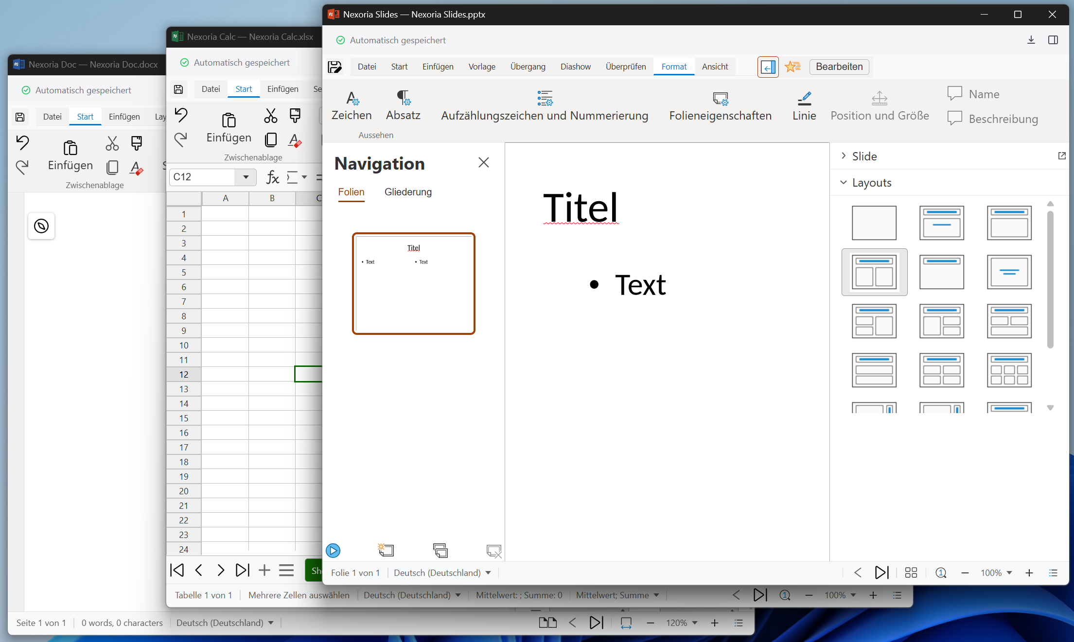Add a new sheet with plus in Calc

264,570
